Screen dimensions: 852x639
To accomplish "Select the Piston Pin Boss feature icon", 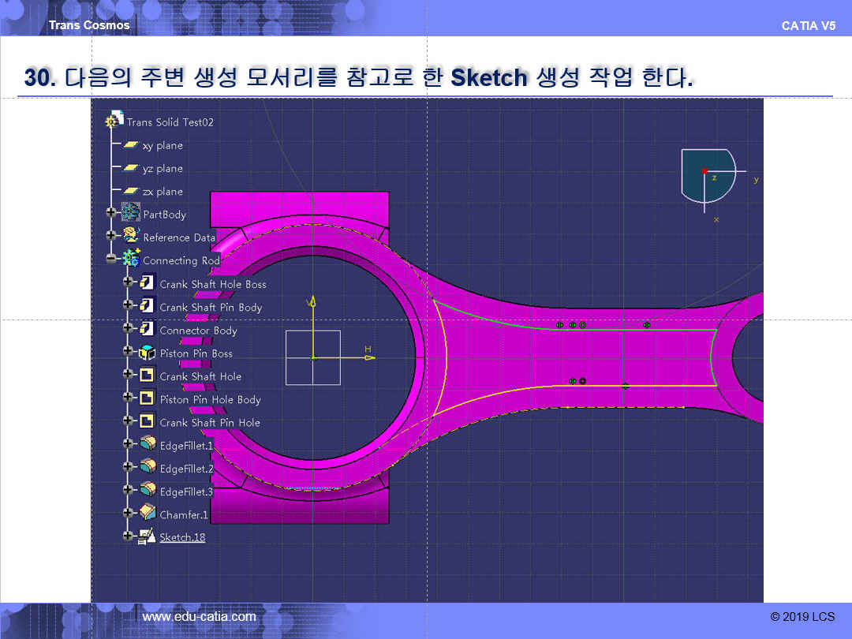I will tap(148, 353).
